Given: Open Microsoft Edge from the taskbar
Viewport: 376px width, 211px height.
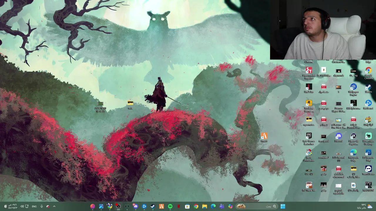Looking at the screenshot, I should 213,206.
